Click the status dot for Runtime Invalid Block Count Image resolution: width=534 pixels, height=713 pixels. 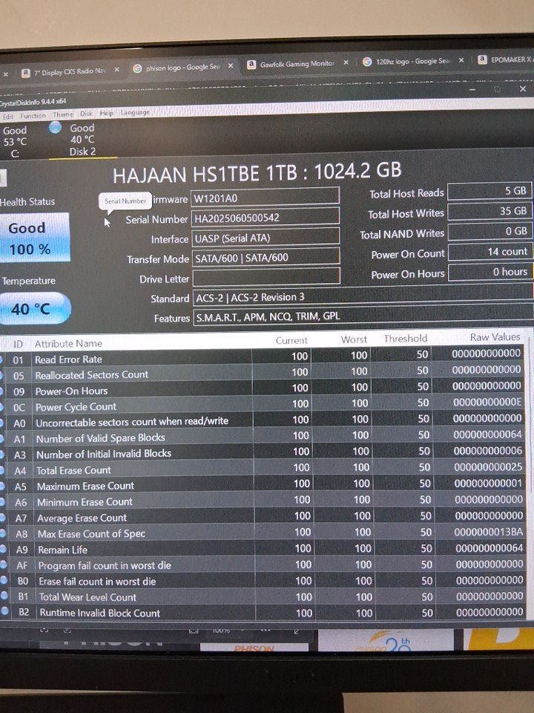pyautogui.click(x=4, y=612)
